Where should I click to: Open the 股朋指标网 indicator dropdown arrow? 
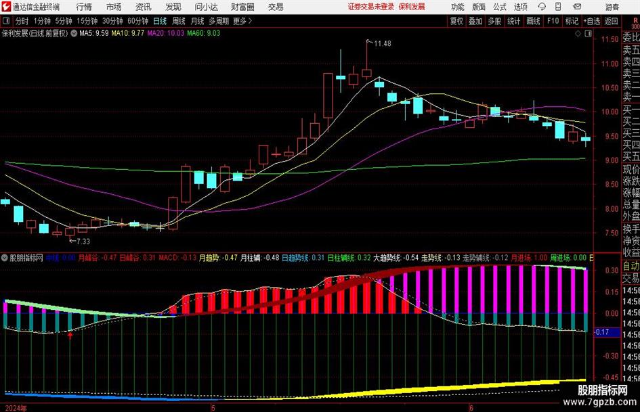5,258
